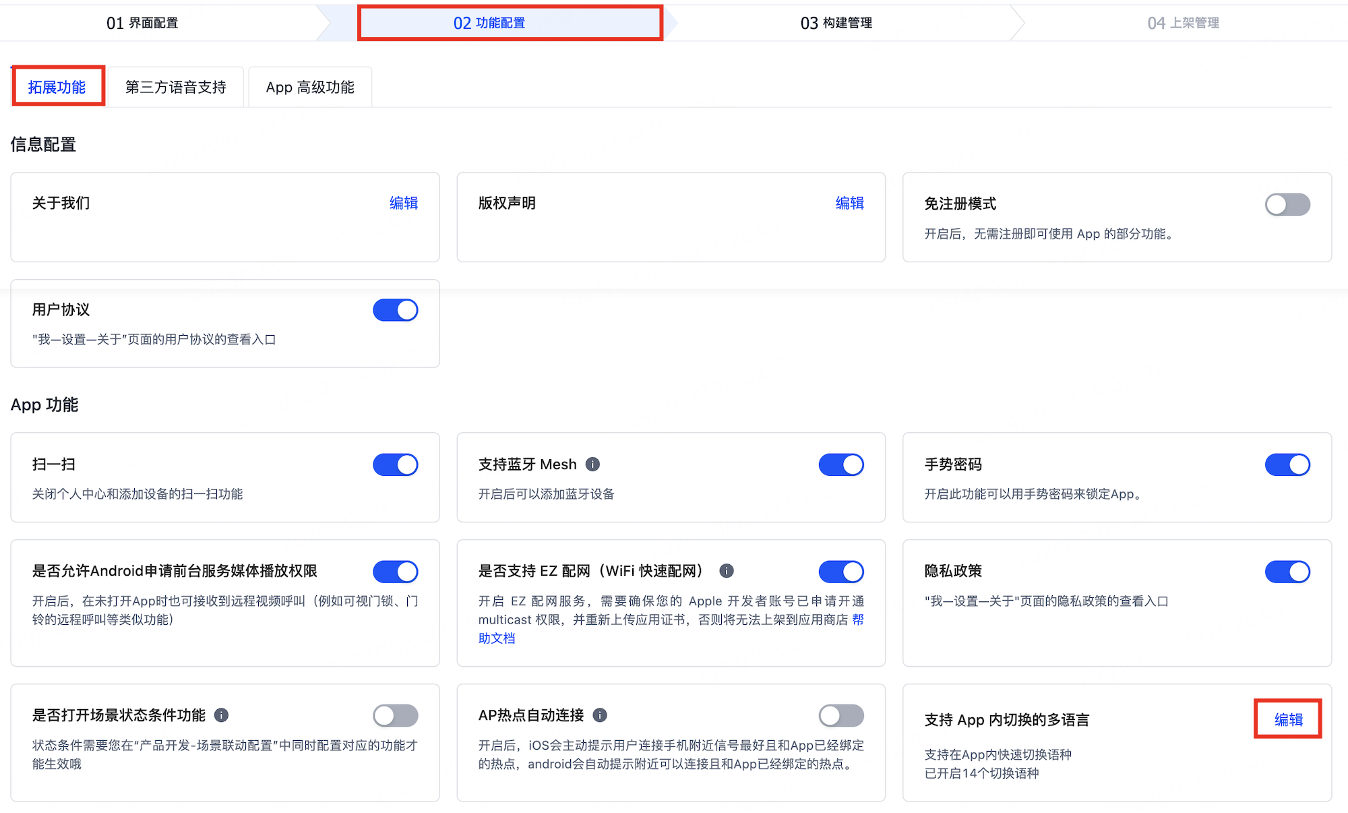The height and width of the screenshot is (813, 1348).
Task: Click the 版权声明 card title
Action: [x=507, y=203]
